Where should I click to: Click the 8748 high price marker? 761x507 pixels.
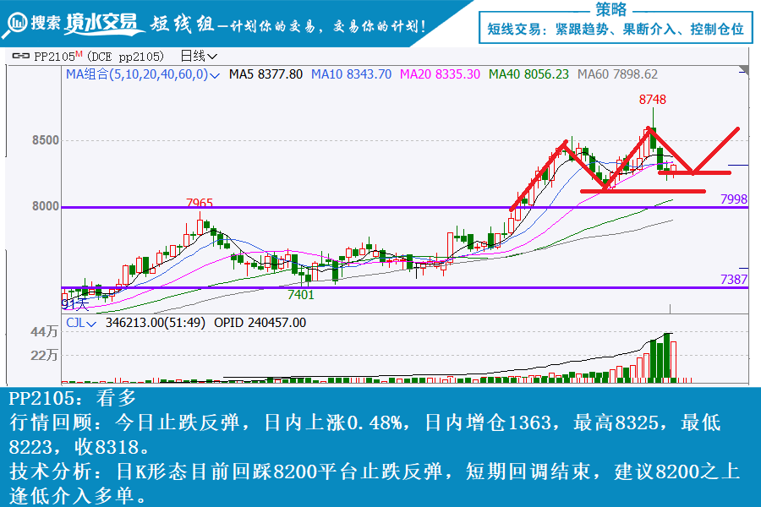pos(653,100)
